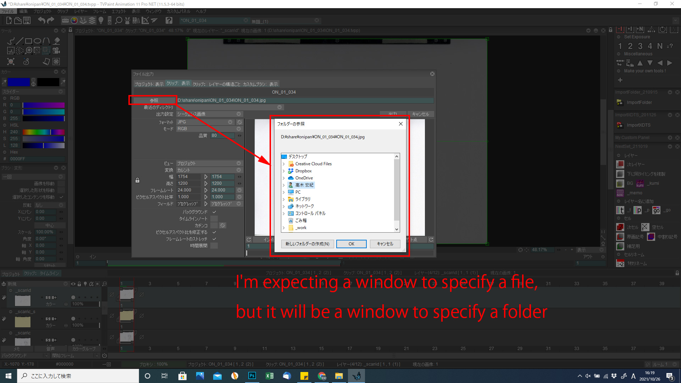Select the flood fill stamp tool

tap(56, 41)
